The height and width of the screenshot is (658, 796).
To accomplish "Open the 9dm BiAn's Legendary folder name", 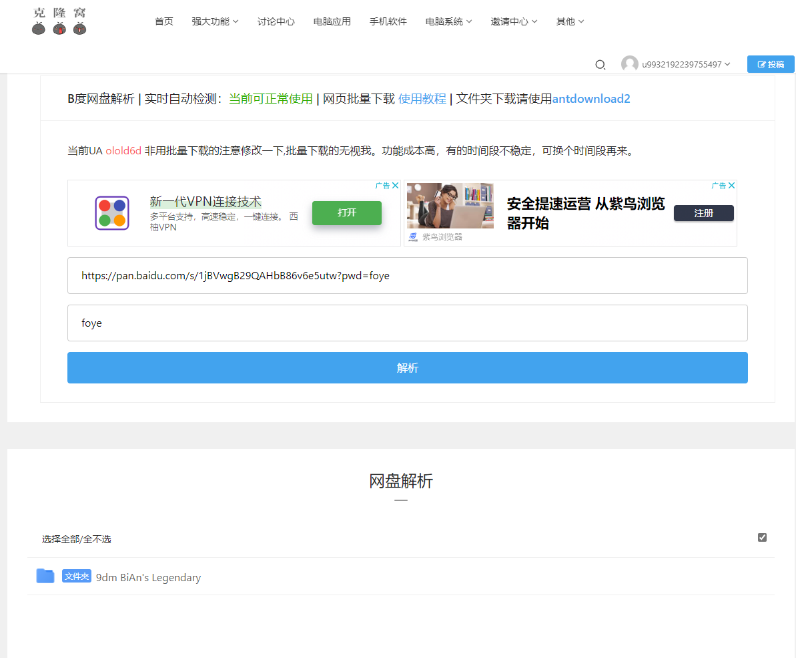I will 148,578.
